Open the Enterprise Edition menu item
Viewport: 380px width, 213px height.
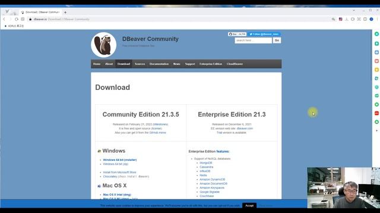[211, 64]
